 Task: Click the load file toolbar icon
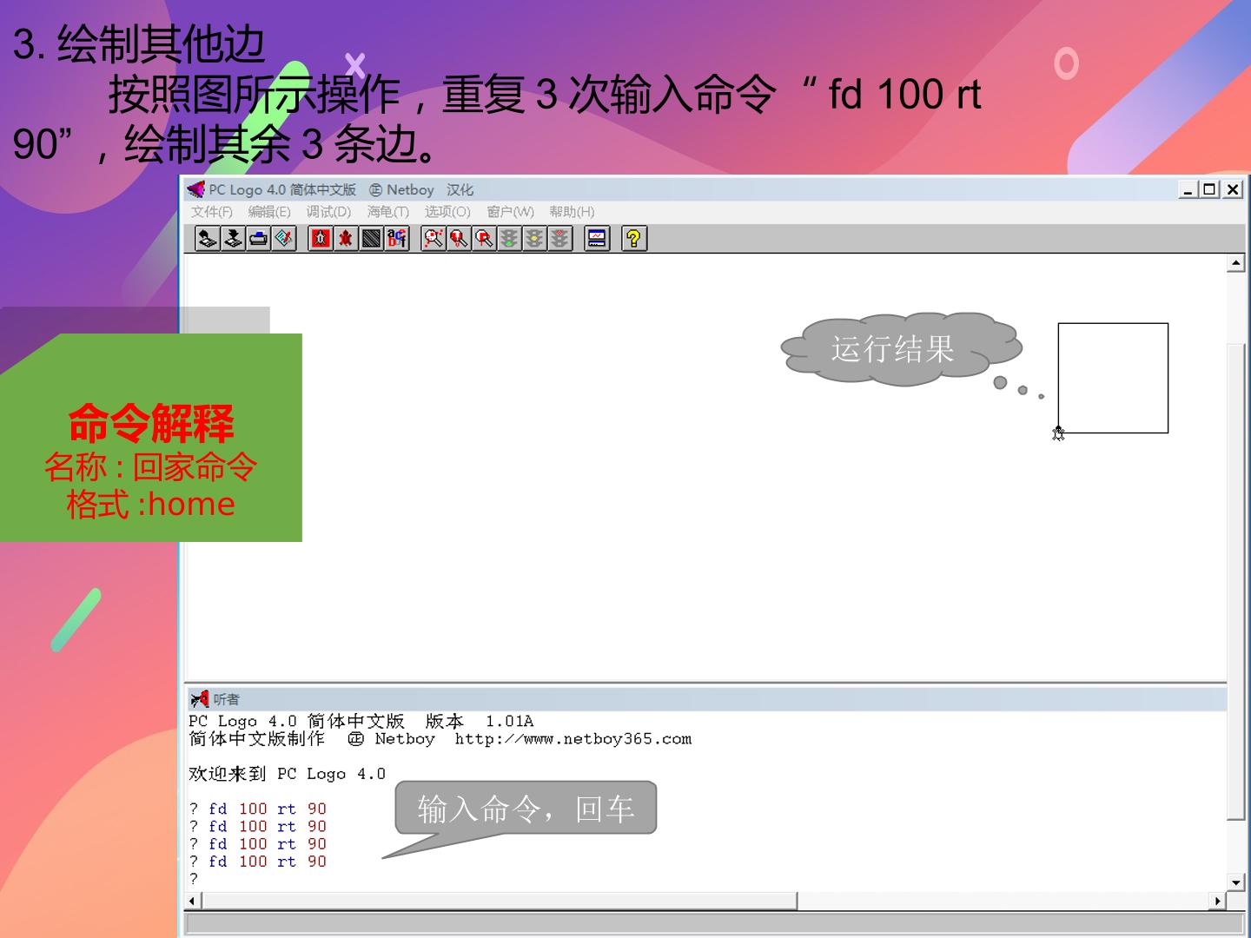tap(207, 238)
